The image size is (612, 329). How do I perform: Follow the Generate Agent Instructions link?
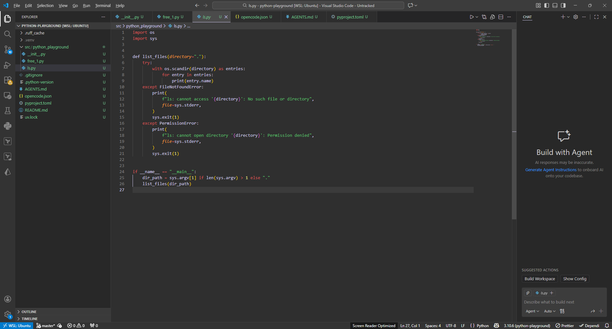551,170
